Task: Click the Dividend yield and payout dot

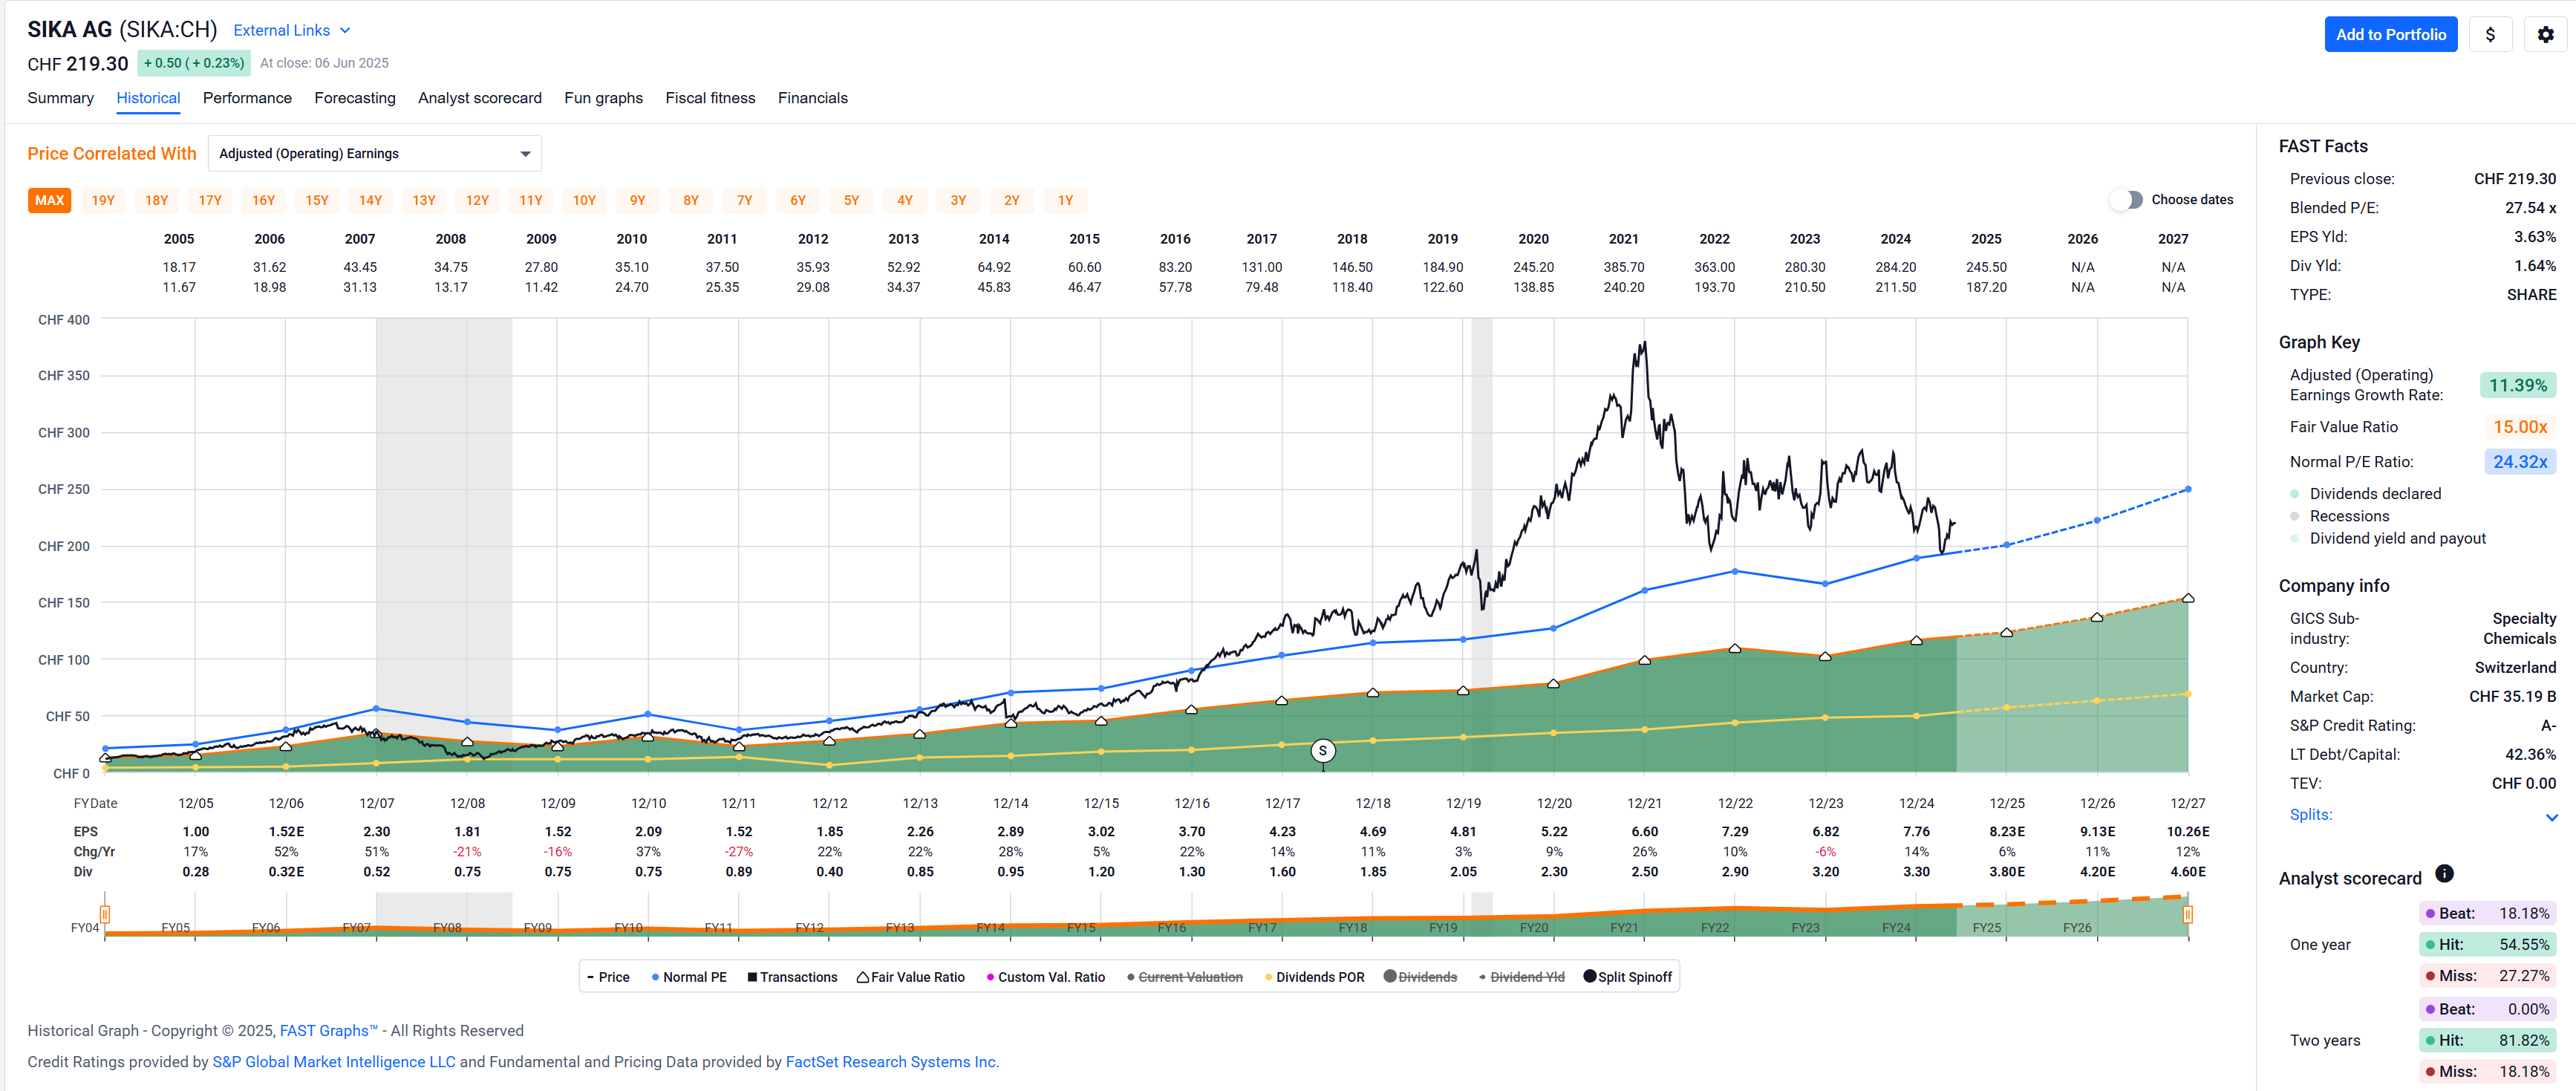Action: tap(2295, 538)
